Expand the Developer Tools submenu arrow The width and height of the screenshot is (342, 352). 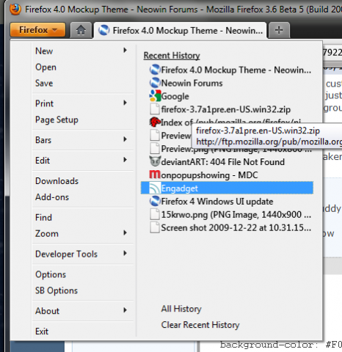tap(125, 254)
